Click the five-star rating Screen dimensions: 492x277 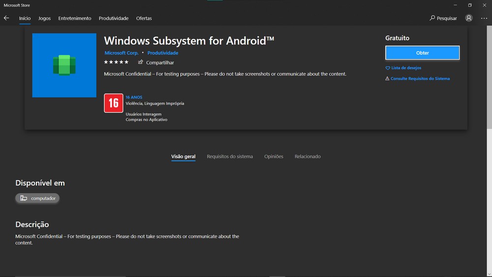[116, 62]
